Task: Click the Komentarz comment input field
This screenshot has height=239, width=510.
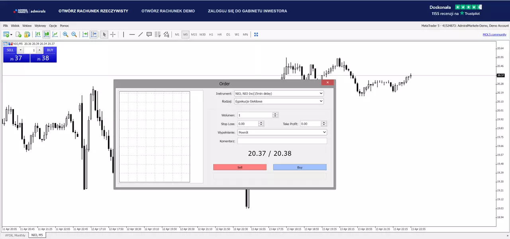Action: 282,141
